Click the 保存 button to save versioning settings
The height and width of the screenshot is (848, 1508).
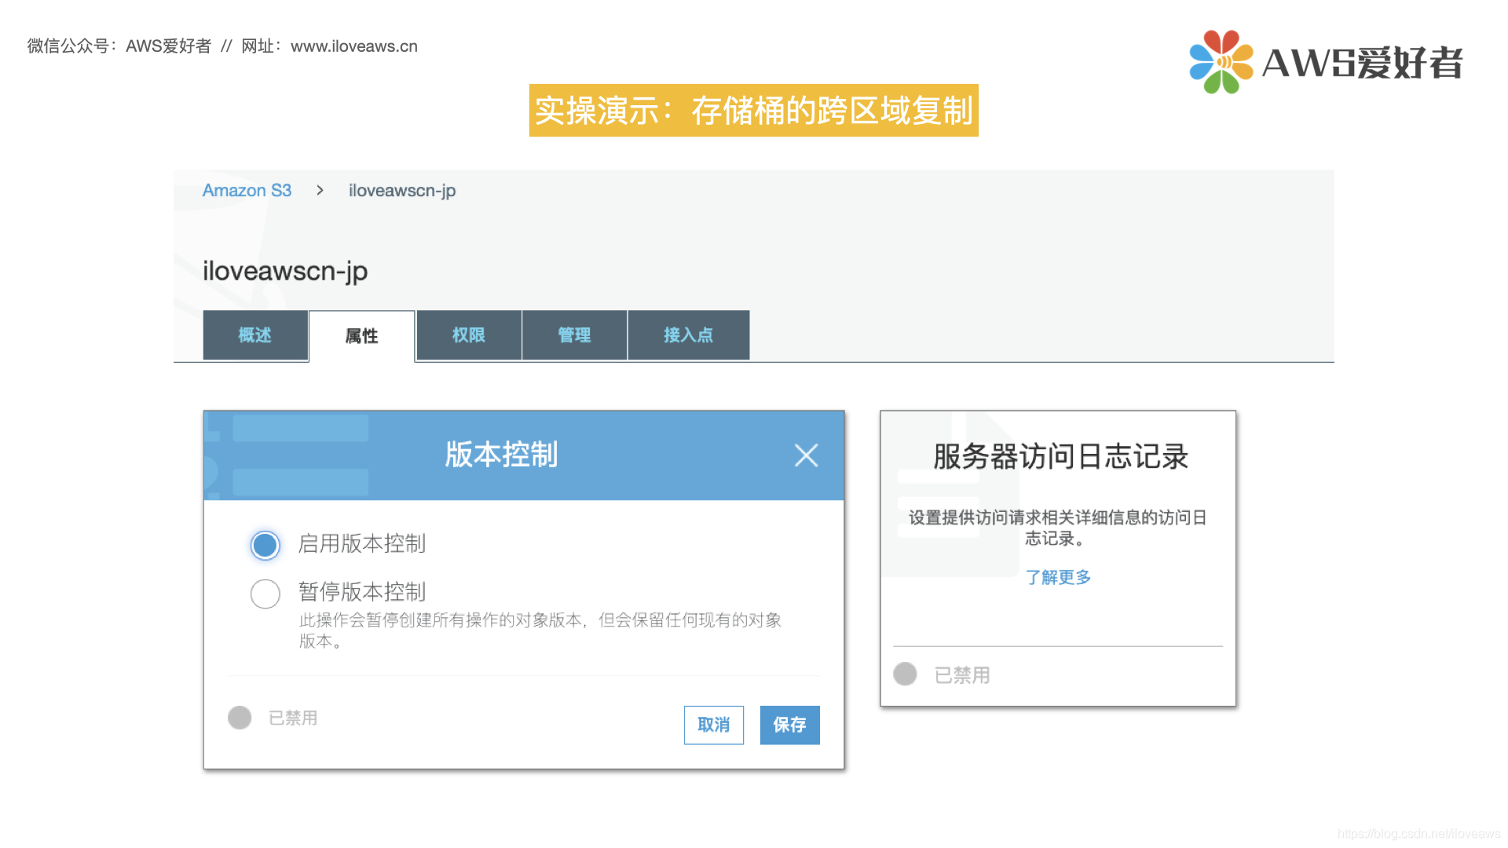pos(789,725)
